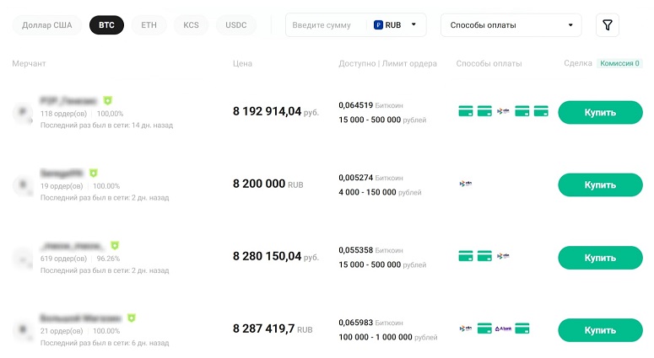Click the Способы оплаты column header
Image resolution: width=654 pixels, height=358 pixels.
click(489, 63)
